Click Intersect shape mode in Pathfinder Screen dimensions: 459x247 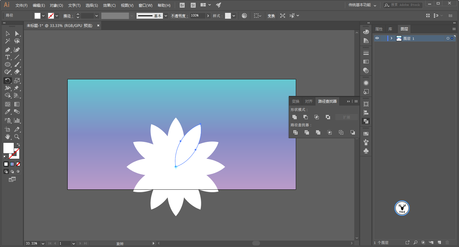pyautogui.click(x=317, y=117)
